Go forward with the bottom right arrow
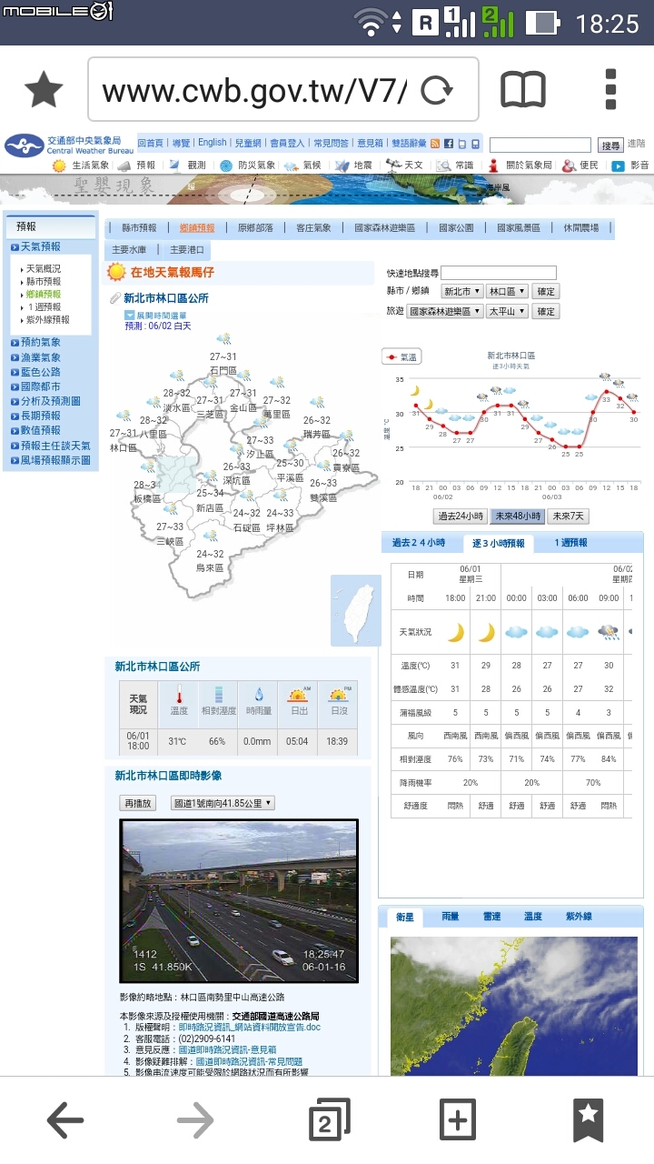 pos(195,1120)
